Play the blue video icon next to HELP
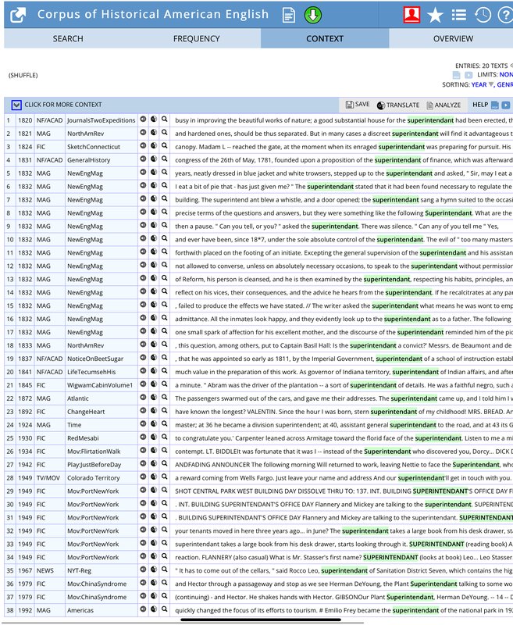Screen dimensions: 513x625 [506, 105]
